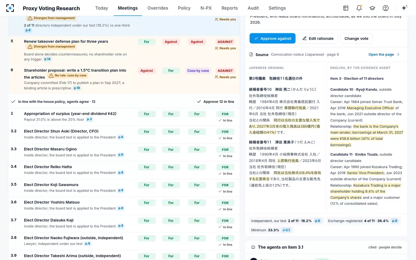Click the first For badge on Masaru Ogino row
The image size is (416, 260).
pos(146,150)
